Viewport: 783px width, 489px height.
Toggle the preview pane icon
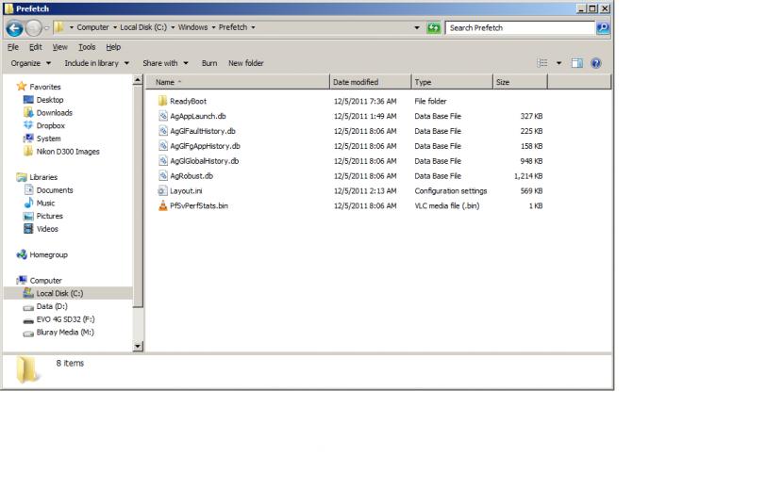(x=576, y=63)
